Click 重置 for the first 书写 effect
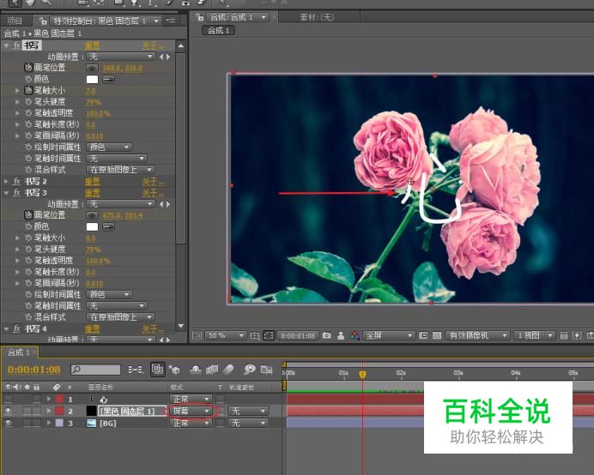The height and width of the screenshot is (475, 594). tap(93, 45)
